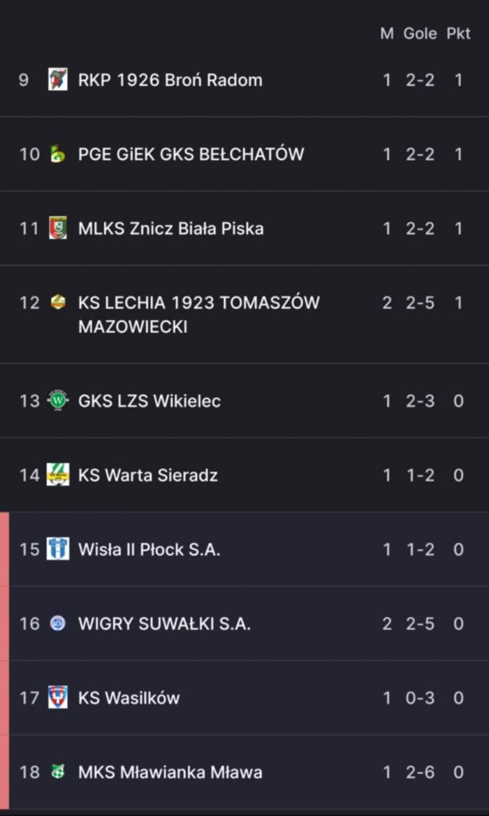Select the KS Warta Sieradz team name
The width and height of the screenshot is (489, 816).
tap(148, 475)
